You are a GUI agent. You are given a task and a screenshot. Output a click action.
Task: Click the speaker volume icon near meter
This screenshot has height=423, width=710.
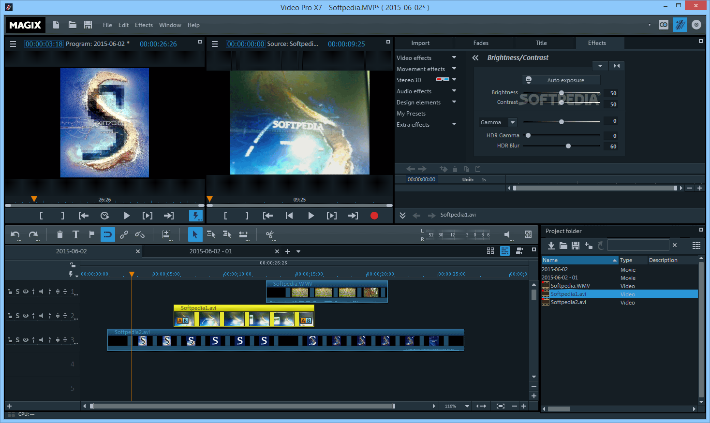tap(507, 235)
